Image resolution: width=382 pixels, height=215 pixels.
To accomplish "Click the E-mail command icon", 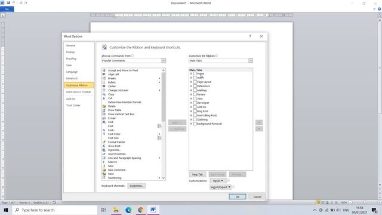I will click(x=104, y=118).
